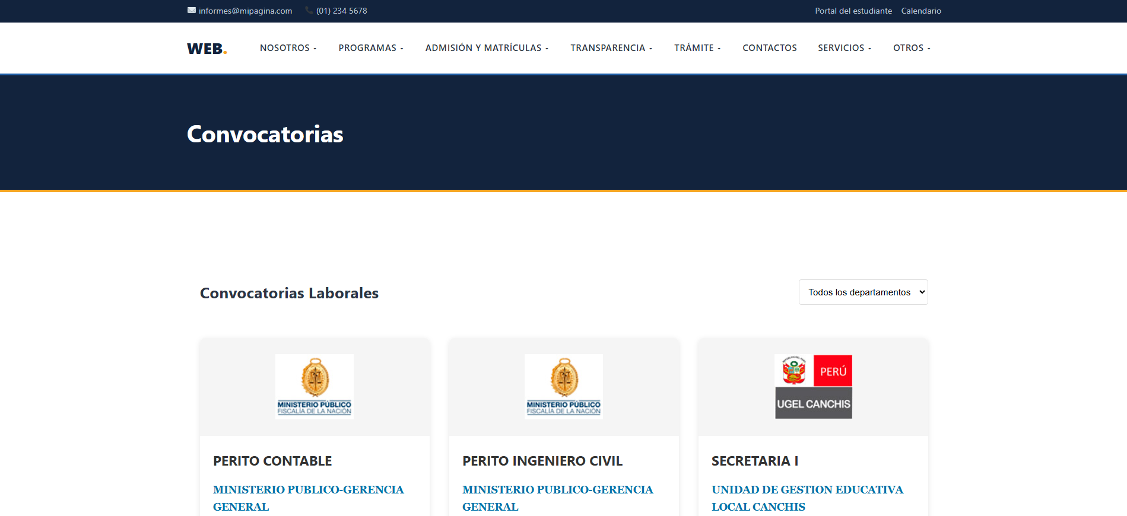
Task: Click the Convocatorias page heading
Action: coord(265,134)
